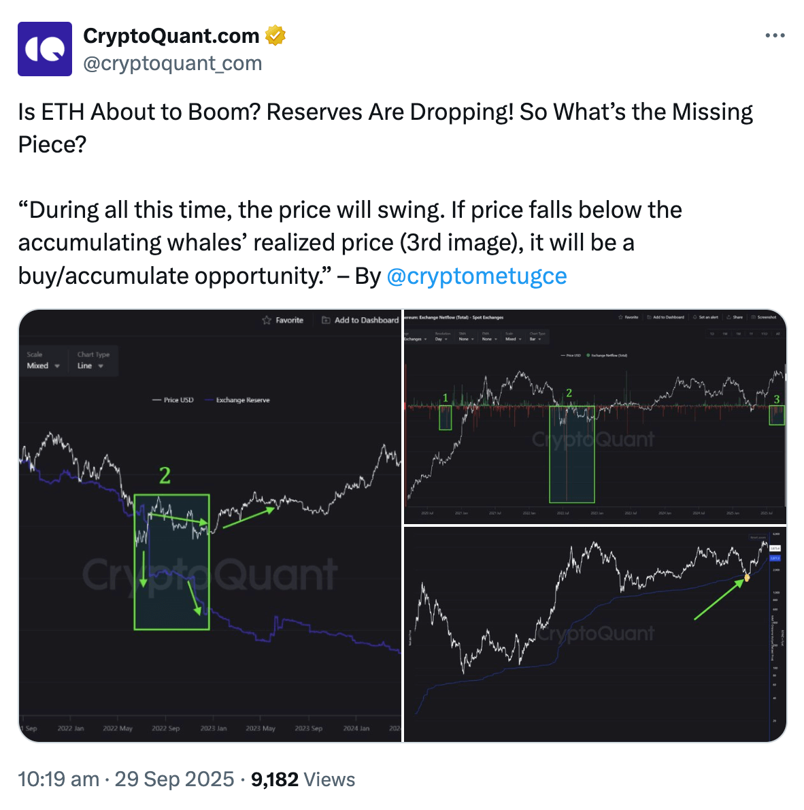Viewport: 804px width, 810px height.
Task: Open the @cryptometugce mention link
Action: [476, 276]
